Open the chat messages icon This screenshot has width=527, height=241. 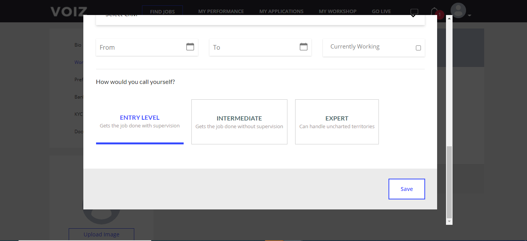[414, 12]
